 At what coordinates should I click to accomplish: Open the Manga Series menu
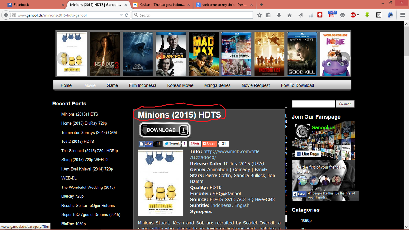(217, 85)
